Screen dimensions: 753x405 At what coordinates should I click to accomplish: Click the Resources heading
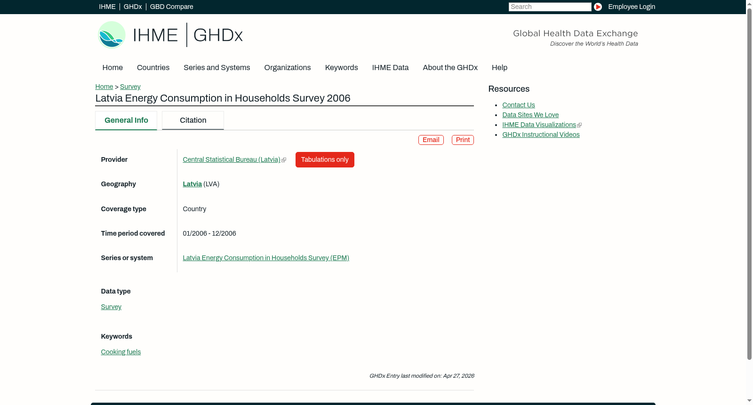[x=509, y=89]
